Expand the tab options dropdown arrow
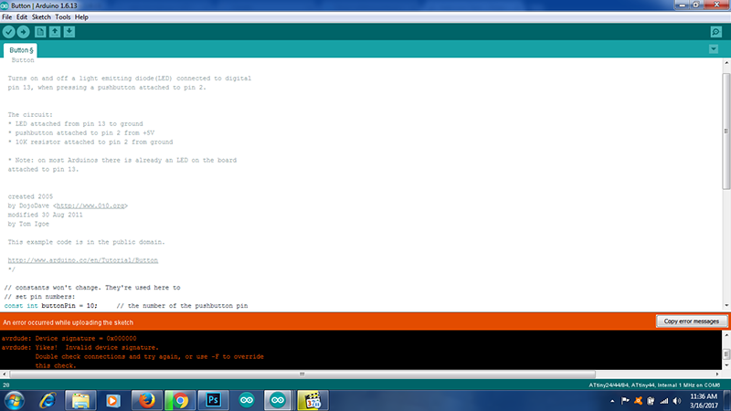The height and width of the screenshot is (411, 731). 714,49
